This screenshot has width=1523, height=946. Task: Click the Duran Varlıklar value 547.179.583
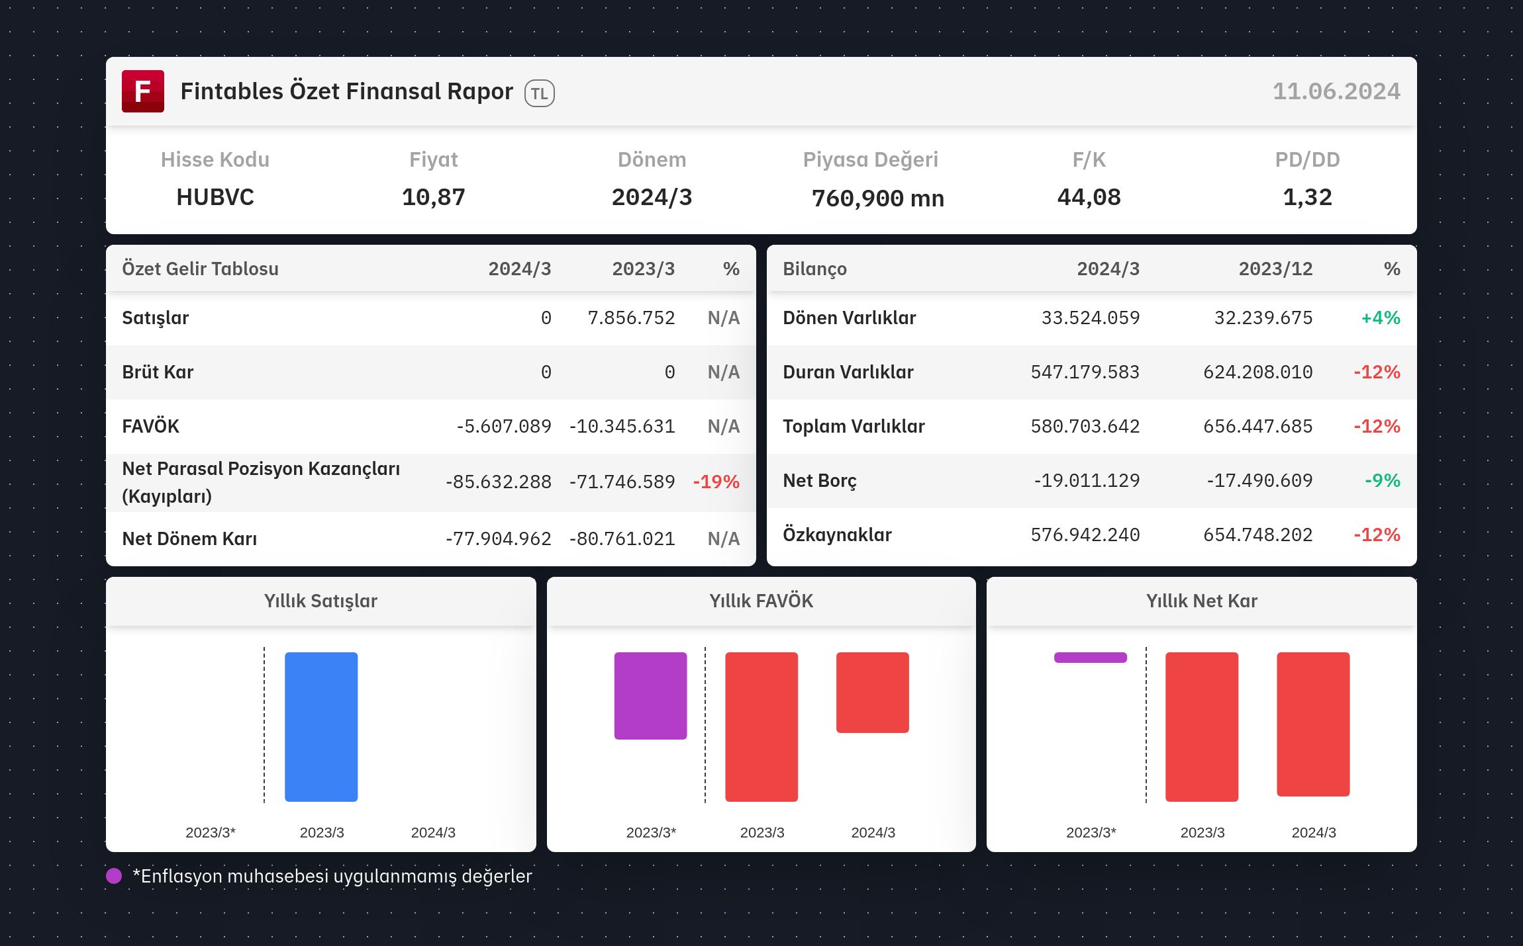(1085, 372)
